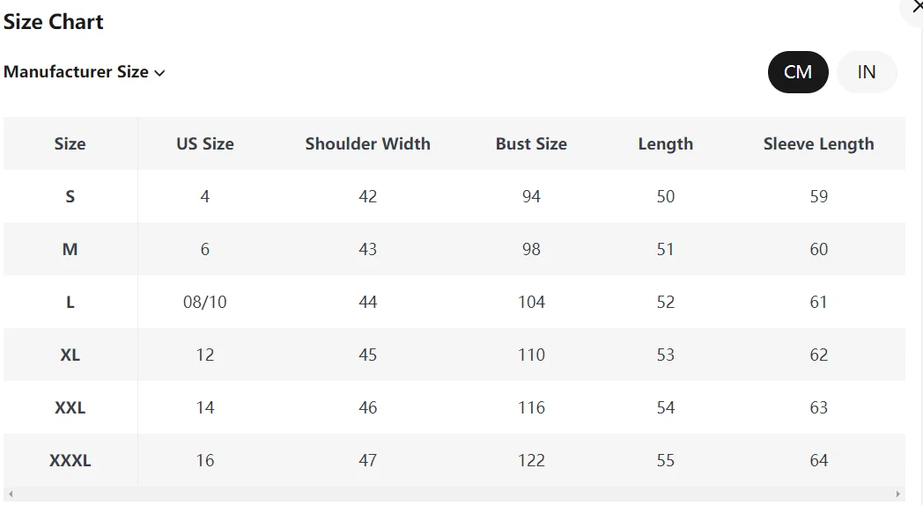Screen dimensions: 923x505
Task: Select the L size row label
Action: click(x=70, y=302)
